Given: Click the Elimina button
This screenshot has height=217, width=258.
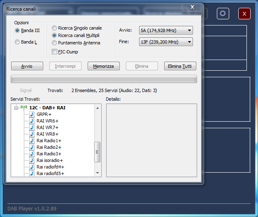Looking at the screenshot, I should coord(142,66).
